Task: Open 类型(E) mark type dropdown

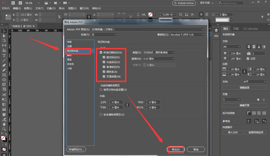Action: pyautogui.click(x=159, y=52)
